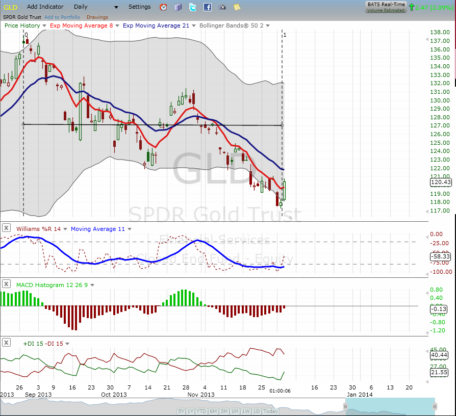This screenshot has height=416, width=456.
Task: Open the Drawings link
Action: coord(97,17)
